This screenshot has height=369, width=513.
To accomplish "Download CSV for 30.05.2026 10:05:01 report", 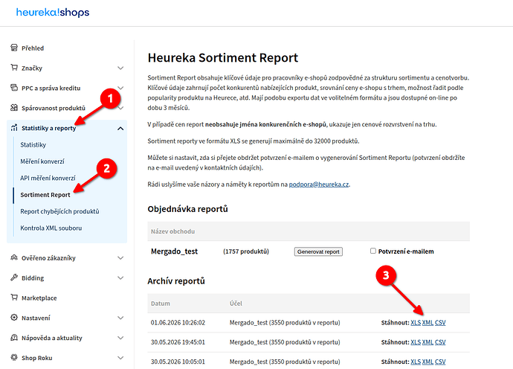I will [440, 362].
